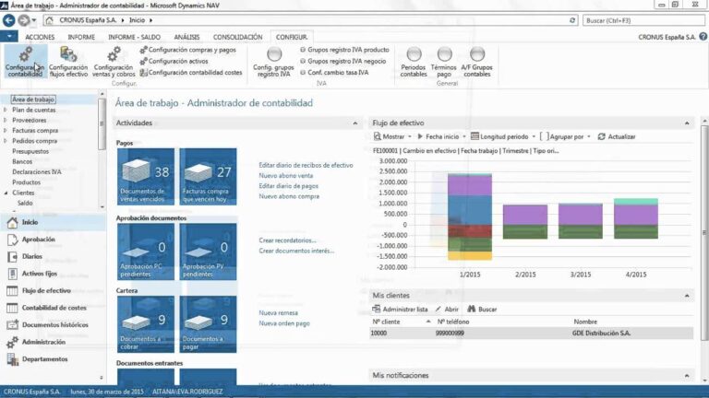
Task: Open Contabilidad de costes navigation button
Action: click(54, 308)
